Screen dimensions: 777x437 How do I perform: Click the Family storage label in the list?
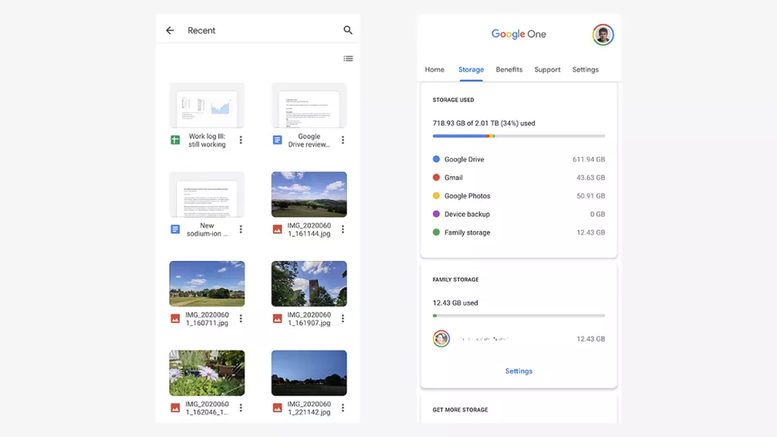[467, 233]
